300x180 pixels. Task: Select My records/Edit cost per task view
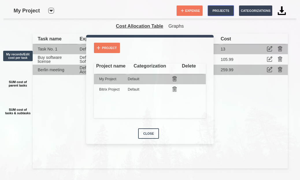18,56
